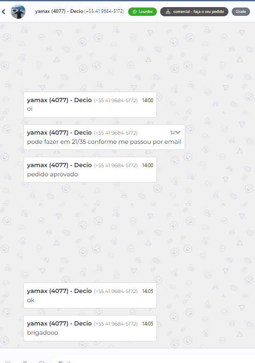255x363 pixels.
Task: Select the "pedido aprovado" message text
Action: tap(52, 174)
